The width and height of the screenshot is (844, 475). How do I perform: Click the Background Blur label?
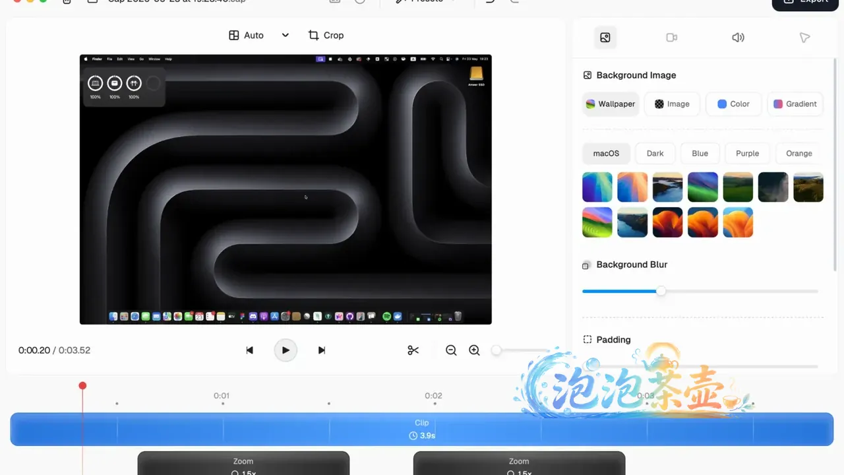(x=632, y=265)
